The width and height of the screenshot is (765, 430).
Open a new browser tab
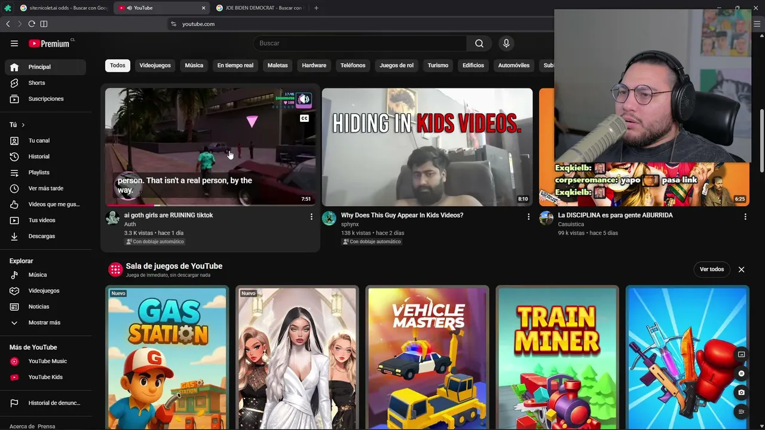[x=316, y=8]
